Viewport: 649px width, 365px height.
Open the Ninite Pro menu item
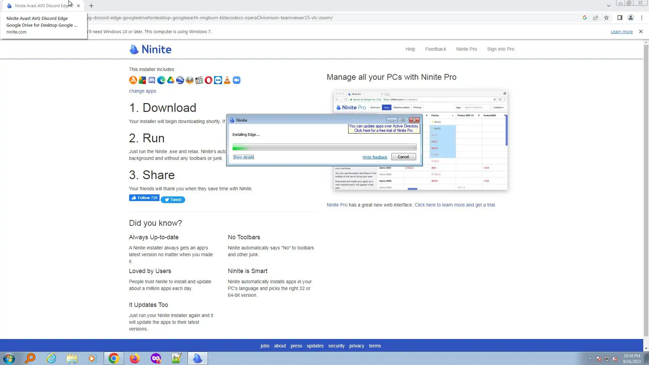pos(466,49)
